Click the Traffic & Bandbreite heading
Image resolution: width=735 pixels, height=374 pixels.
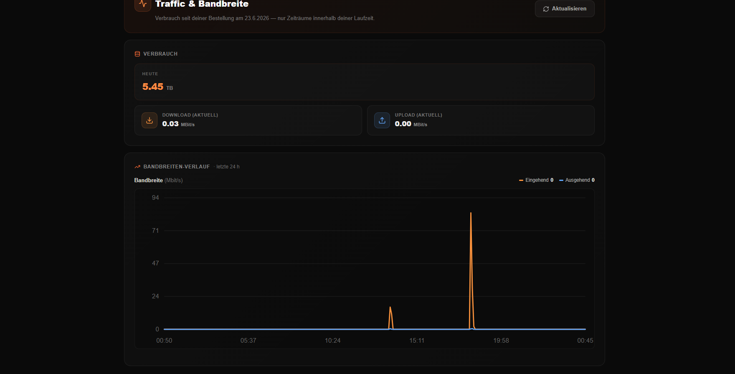point(202,4)
